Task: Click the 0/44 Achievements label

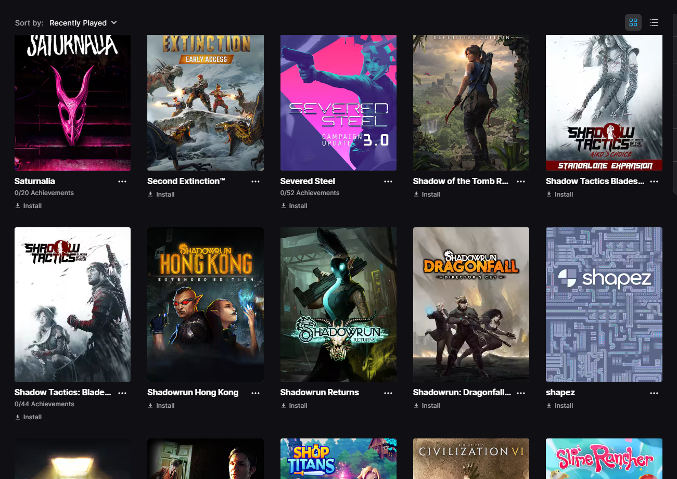Action: 44,404
